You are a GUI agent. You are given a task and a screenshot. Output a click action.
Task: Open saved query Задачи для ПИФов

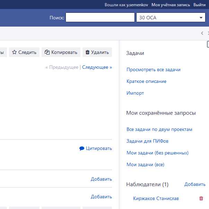pos(147,141)
